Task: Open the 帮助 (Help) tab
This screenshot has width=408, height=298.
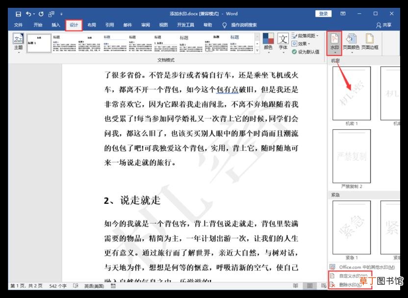Action: pos(207,25)
